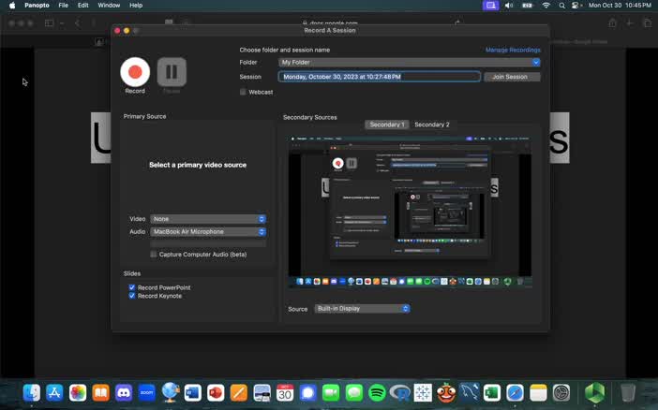Switch to the Secondary 2 tab
This screenshot has width=658, height=410.
pyautogui.click(x=431, y=124)
